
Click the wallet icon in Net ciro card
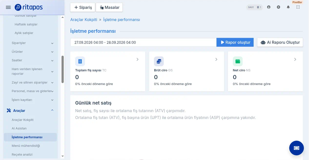[x=238, y=61]
